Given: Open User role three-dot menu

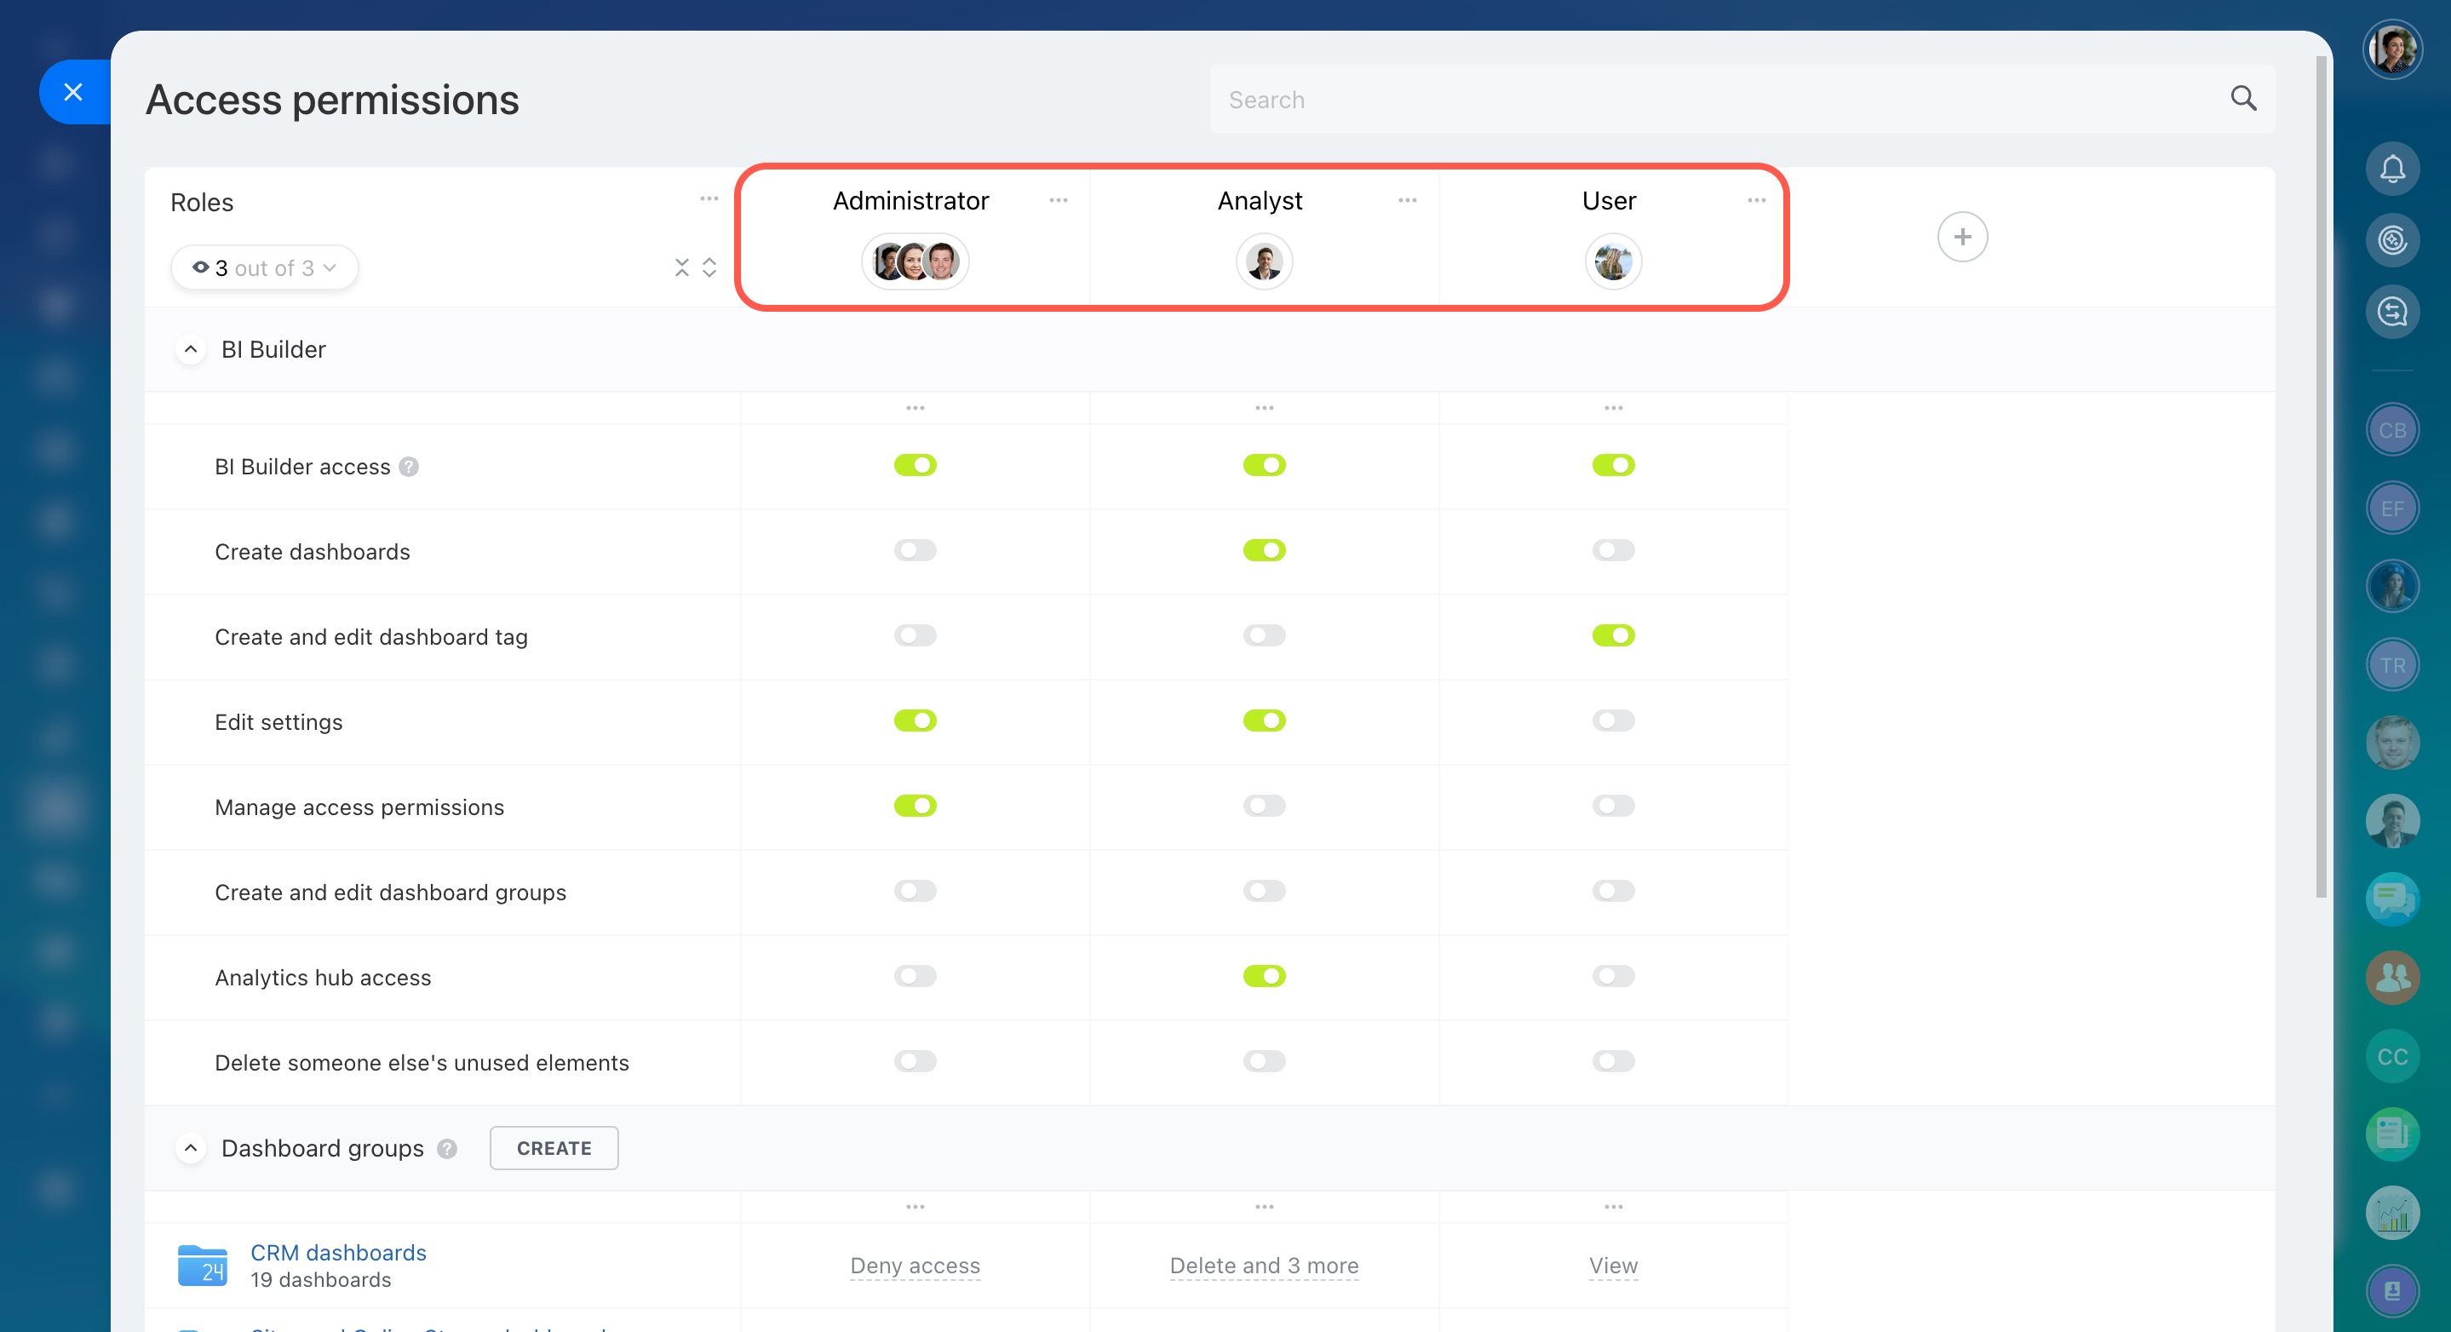Looking at the screenshot, I should tap(1755, 200).
